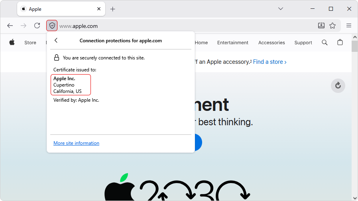Open a new tab with plus button
The image size is (358, 201).
[x=112, y=9]
